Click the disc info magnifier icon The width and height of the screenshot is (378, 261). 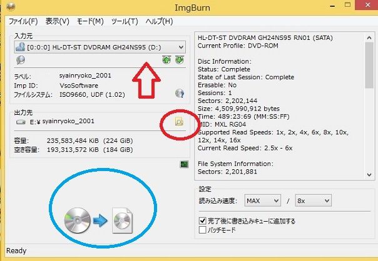pyautogui.click(x=21, y=60)
